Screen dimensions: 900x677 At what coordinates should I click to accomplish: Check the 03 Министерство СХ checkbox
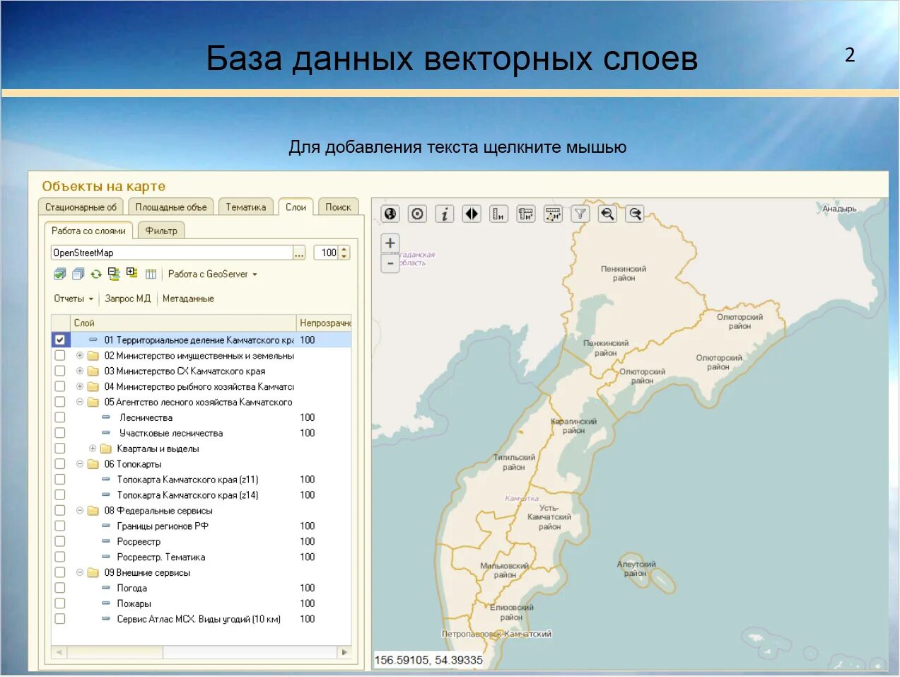pos(60,371)
